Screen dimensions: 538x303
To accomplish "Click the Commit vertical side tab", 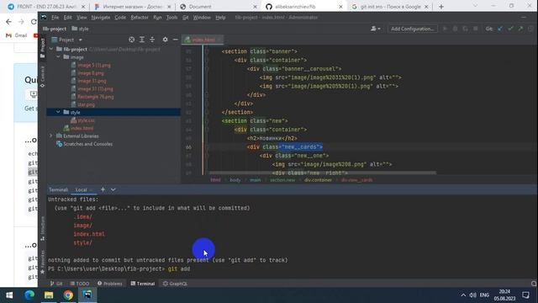I will [x=43, y=77].
